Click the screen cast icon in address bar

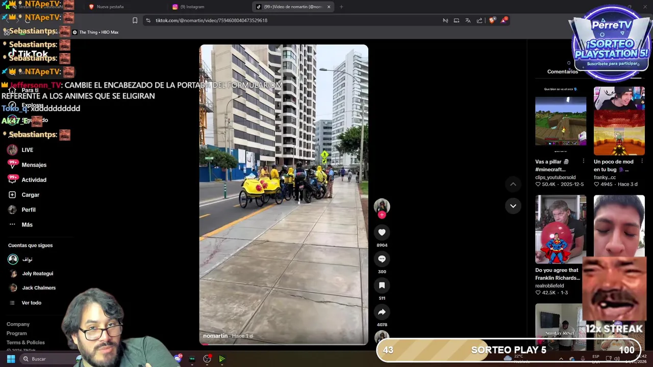click(x=457, y=20)
